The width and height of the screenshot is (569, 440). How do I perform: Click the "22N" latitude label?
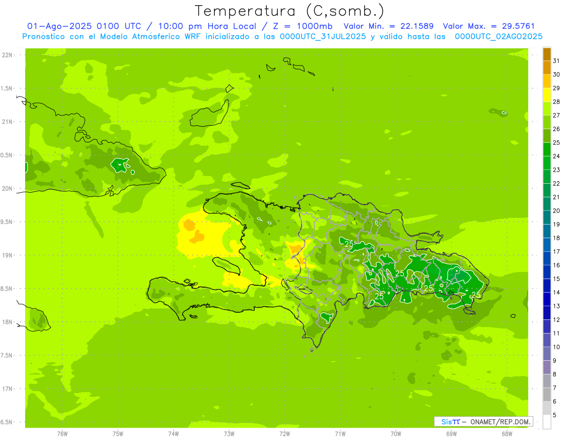point(8,55)
